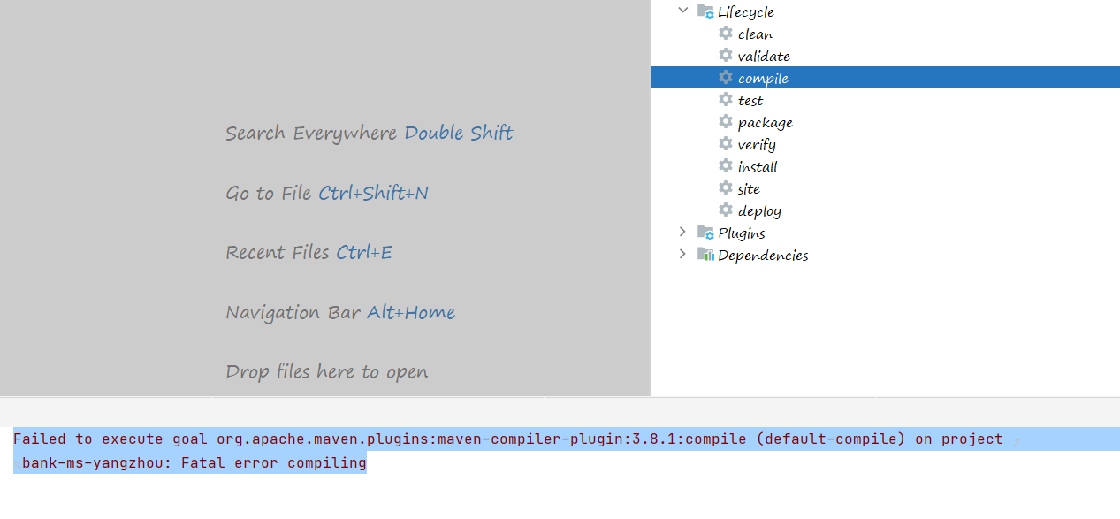Click the gear icon beside site

point(726,188)
